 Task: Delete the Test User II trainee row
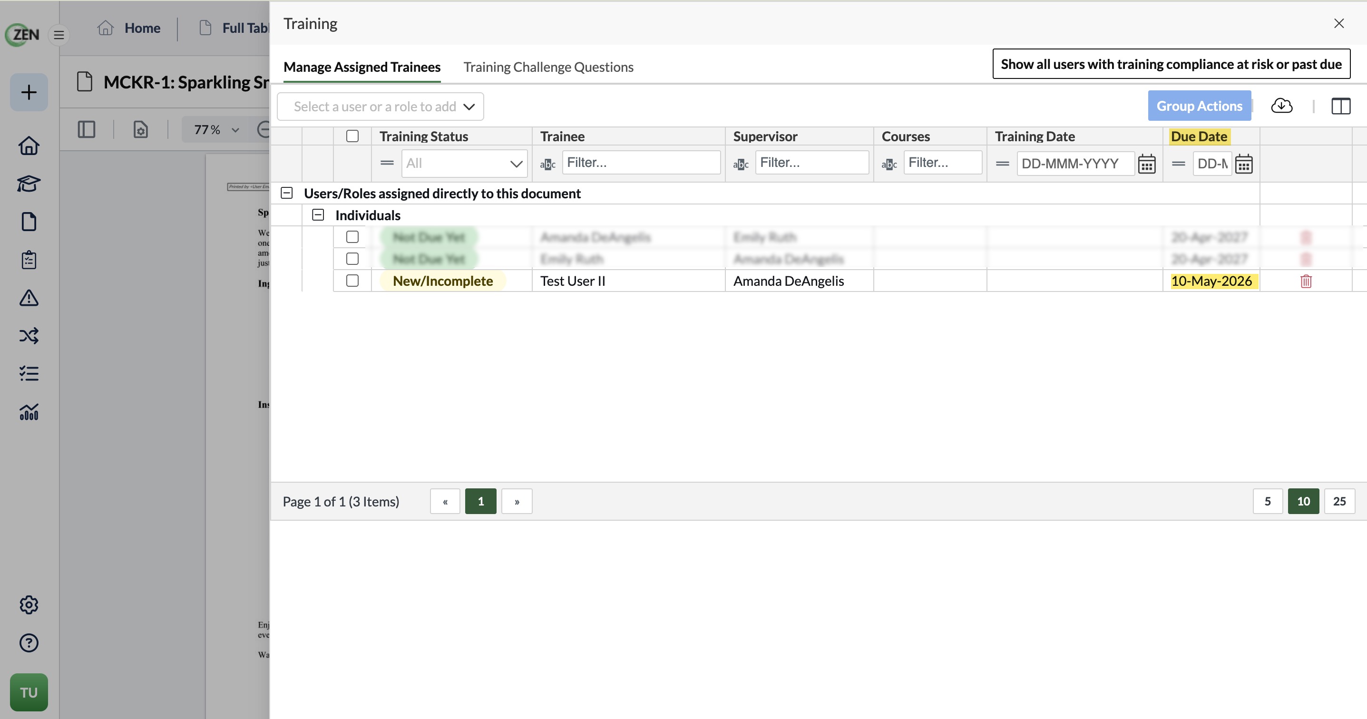1306,281
